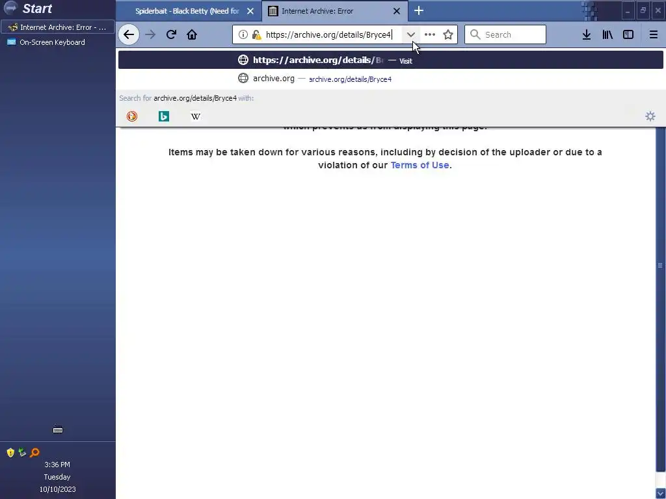Toggle the browser sidebar

click(x=628, y=35)
